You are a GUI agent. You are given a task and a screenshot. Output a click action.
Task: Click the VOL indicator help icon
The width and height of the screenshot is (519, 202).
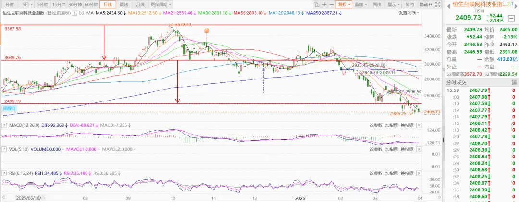point(4,149)
